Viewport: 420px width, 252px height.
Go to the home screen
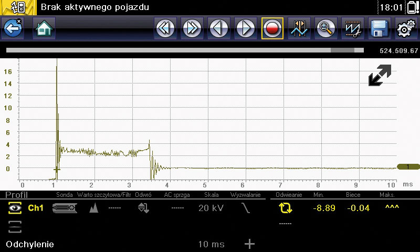[x=44, y=28]
